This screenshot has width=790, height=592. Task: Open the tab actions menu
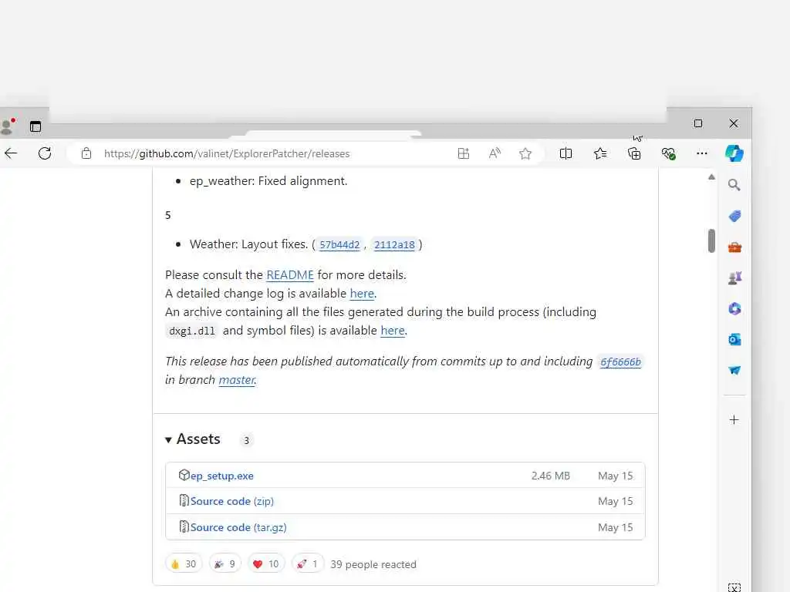[35, 126]
